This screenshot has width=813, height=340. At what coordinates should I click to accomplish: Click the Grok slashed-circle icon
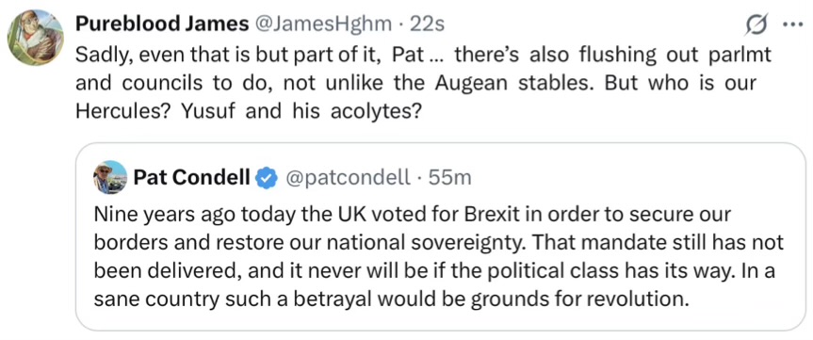[x=756, y=24]
